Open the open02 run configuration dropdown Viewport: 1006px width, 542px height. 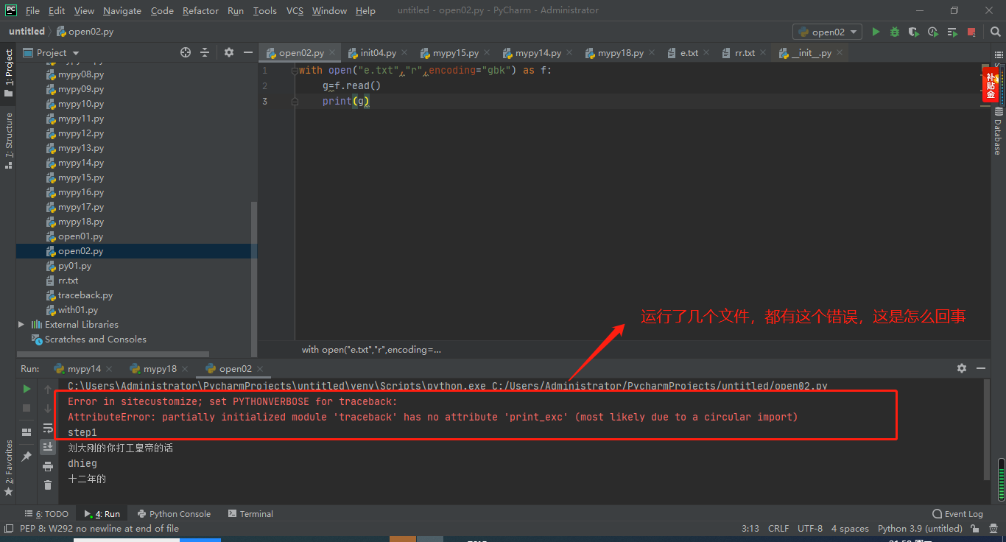827,32
